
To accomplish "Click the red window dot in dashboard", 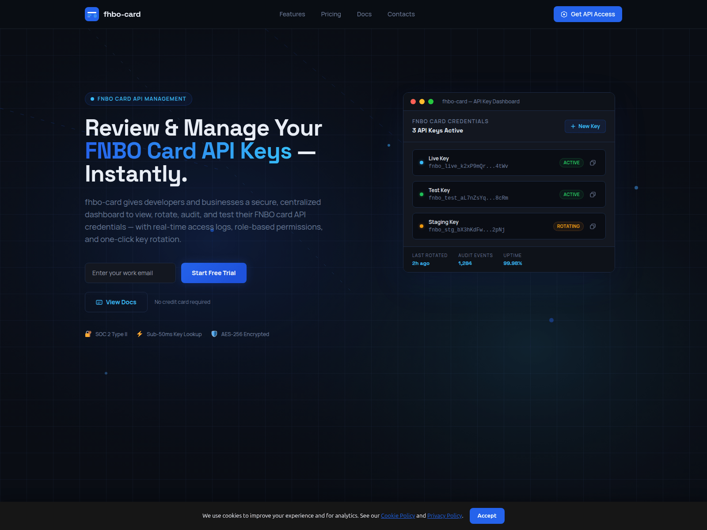I will pyautogui.click(x=413, y=102).
